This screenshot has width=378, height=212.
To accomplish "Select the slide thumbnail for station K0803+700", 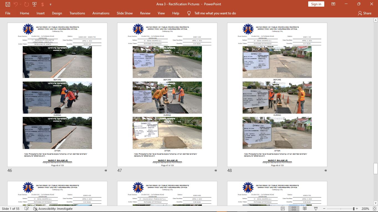I will point(277,193).
